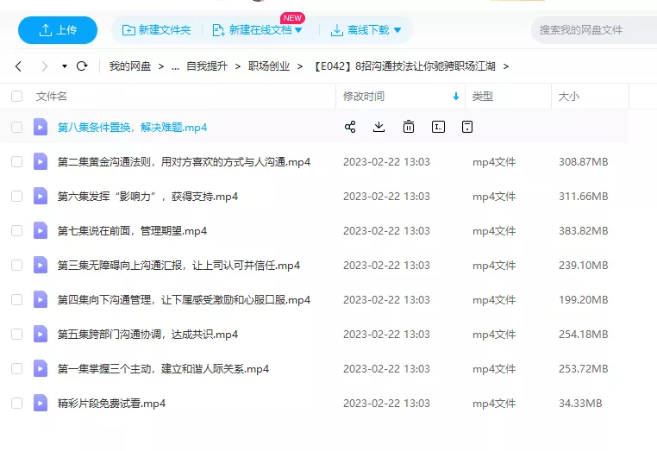Go back using the left arrow icon
This screenshot has width=657, height=451.
pos(18,66)
